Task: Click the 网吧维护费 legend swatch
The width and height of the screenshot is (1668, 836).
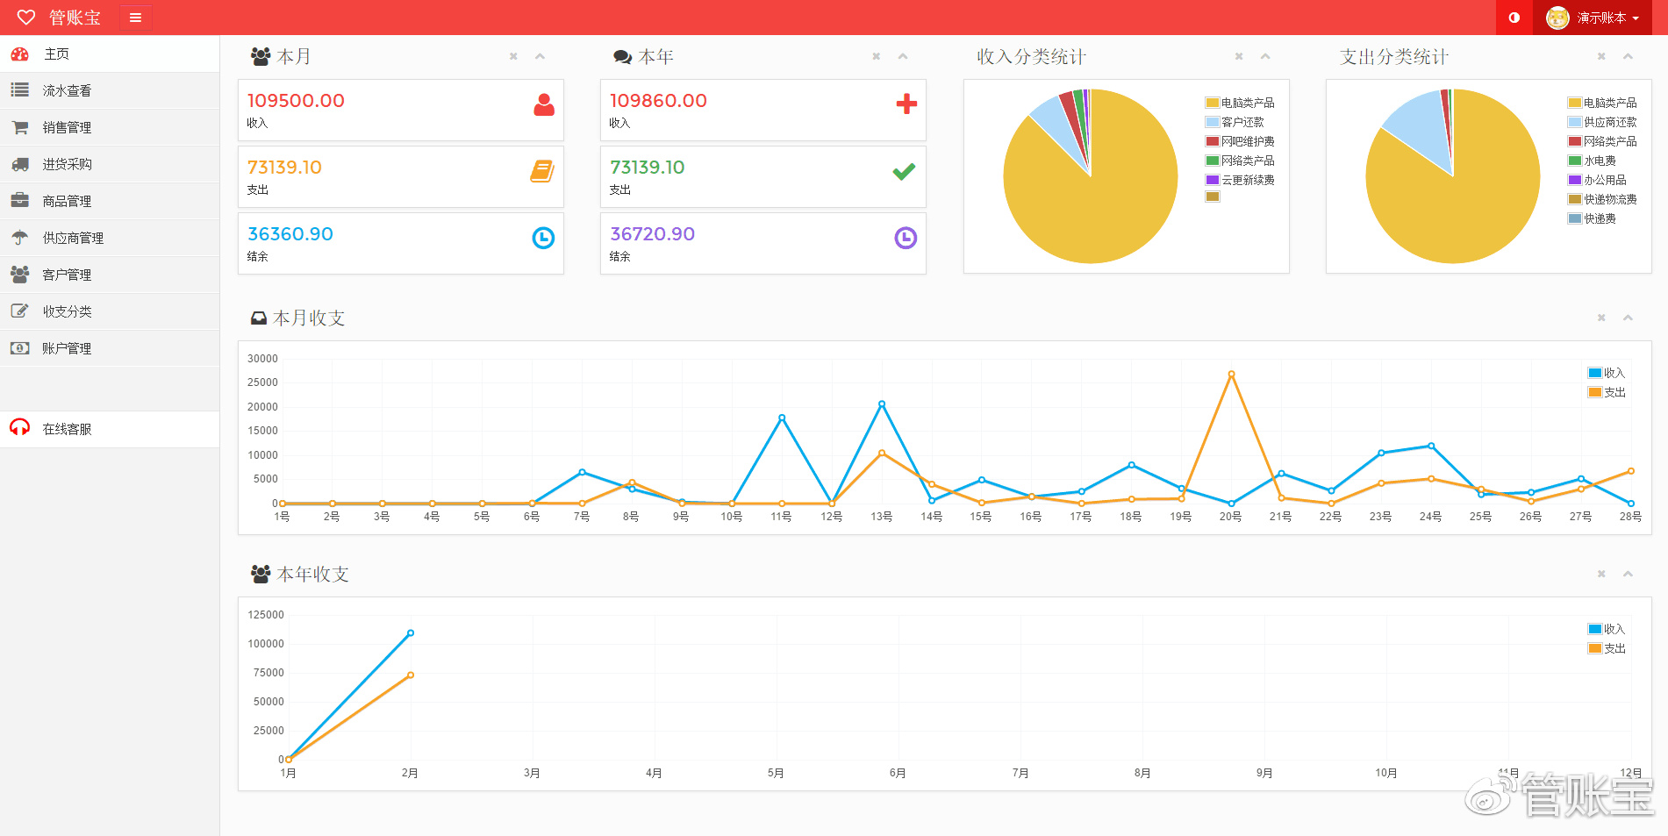Action: pos(1213,141)
